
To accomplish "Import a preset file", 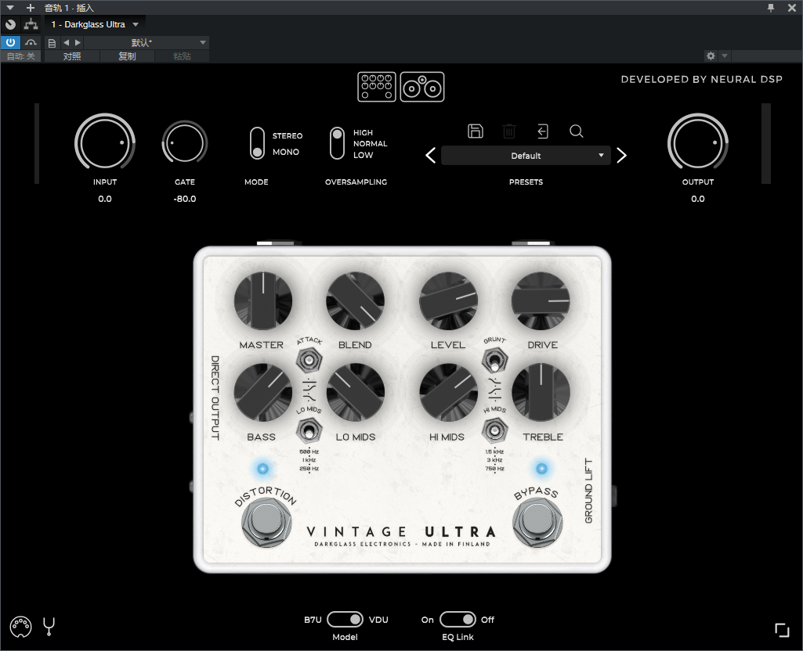I will click(x=543, y=131).
